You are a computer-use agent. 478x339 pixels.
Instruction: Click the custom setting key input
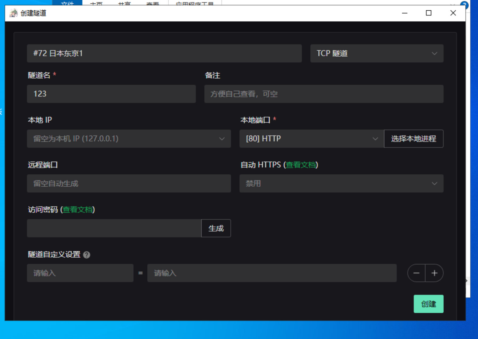tap(80, 273)
